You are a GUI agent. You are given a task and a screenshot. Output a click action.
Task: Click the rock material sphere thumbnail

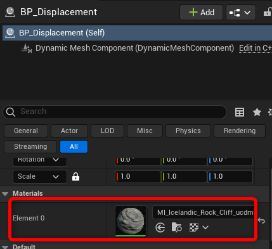(x=131, y=221)
